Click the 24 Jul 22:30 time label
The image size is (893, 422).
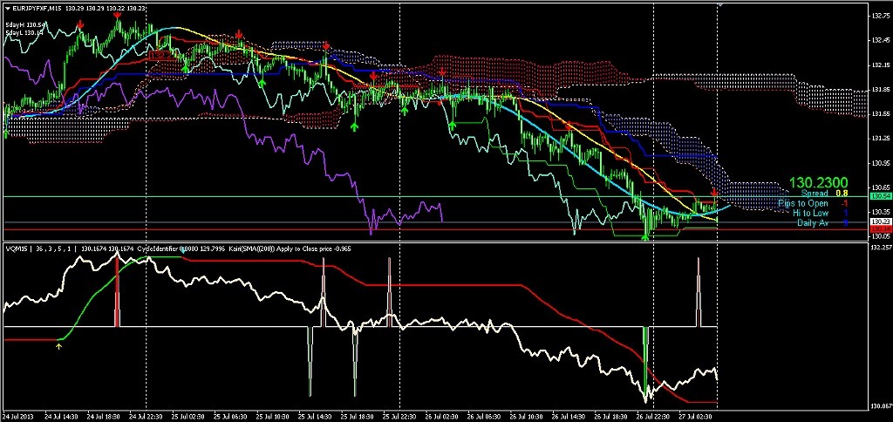(144, 417)
